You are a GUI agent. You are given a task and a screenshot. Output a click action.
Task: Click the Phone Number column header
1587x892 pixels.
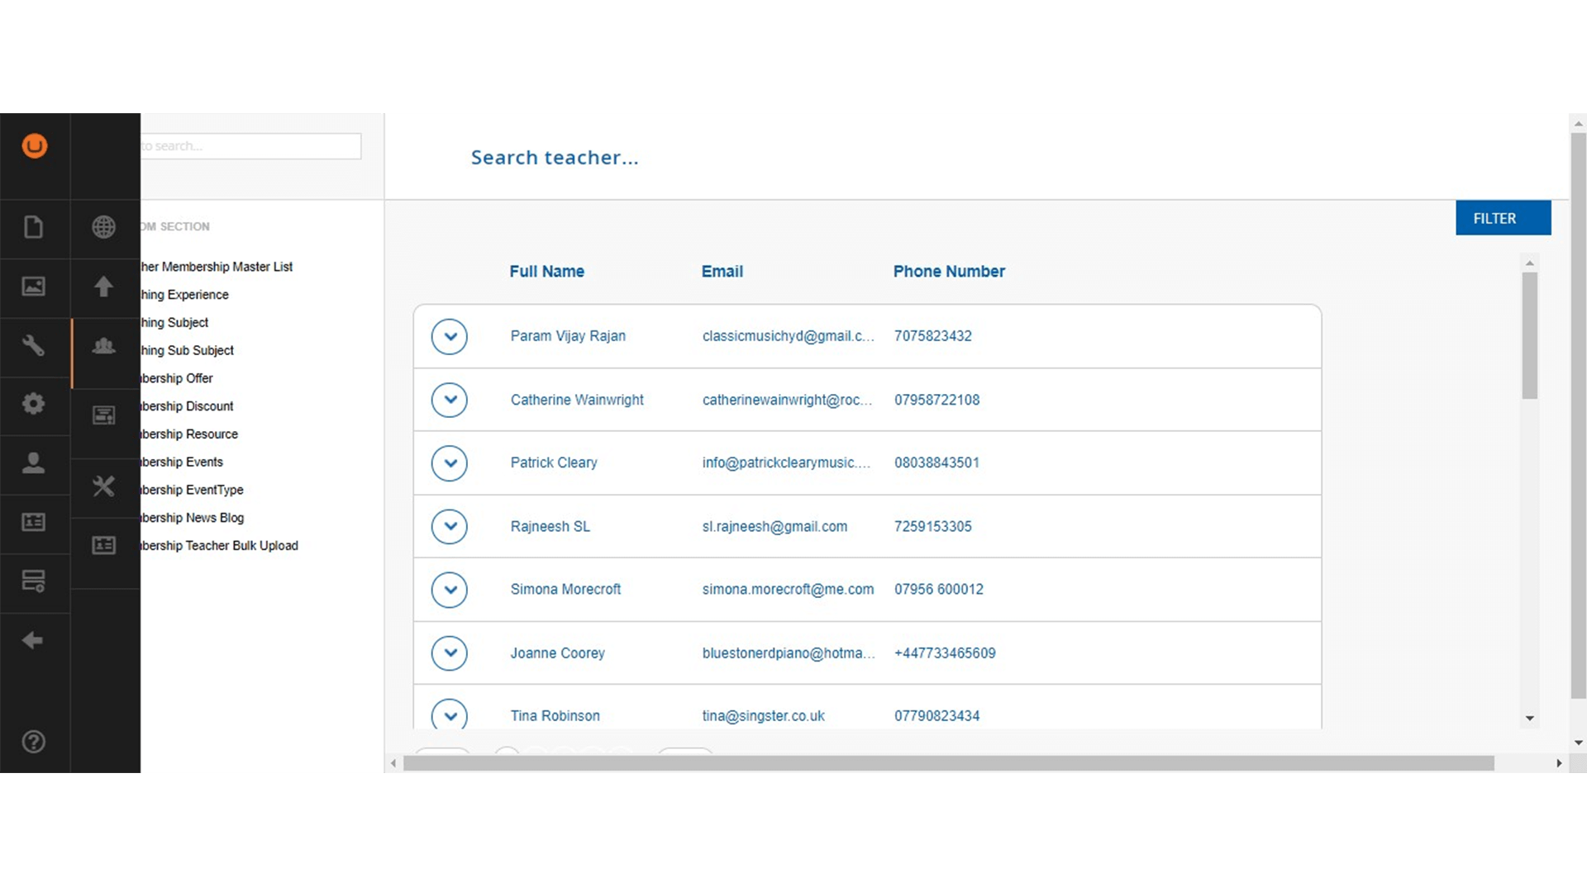point(949,272)
